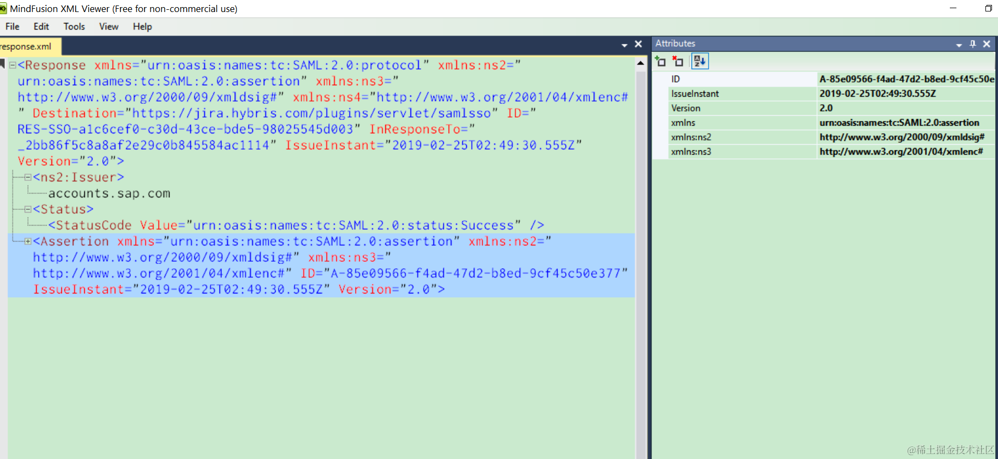Click the MindFusion app icon in title bar
The image size is (998, 459).
pyautogui.click(x=3, y=8)
